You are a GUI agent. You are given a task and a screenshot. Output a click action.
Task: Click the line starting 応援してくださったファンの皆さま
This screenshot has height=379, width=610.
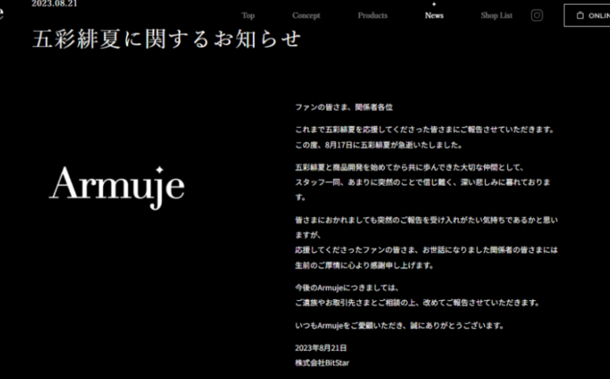426,250
